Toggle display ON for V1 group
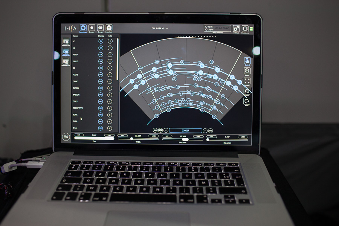 [101, 41]
